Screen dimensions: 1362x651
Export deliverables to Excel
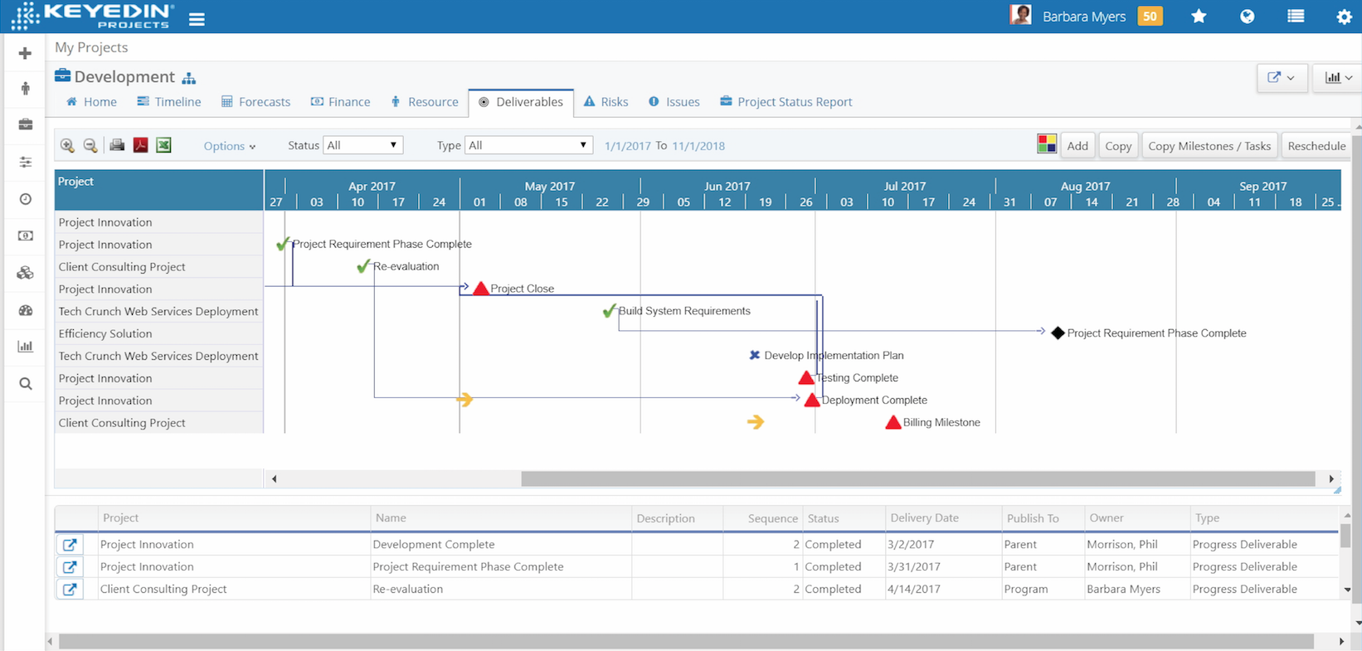(163, 146)
